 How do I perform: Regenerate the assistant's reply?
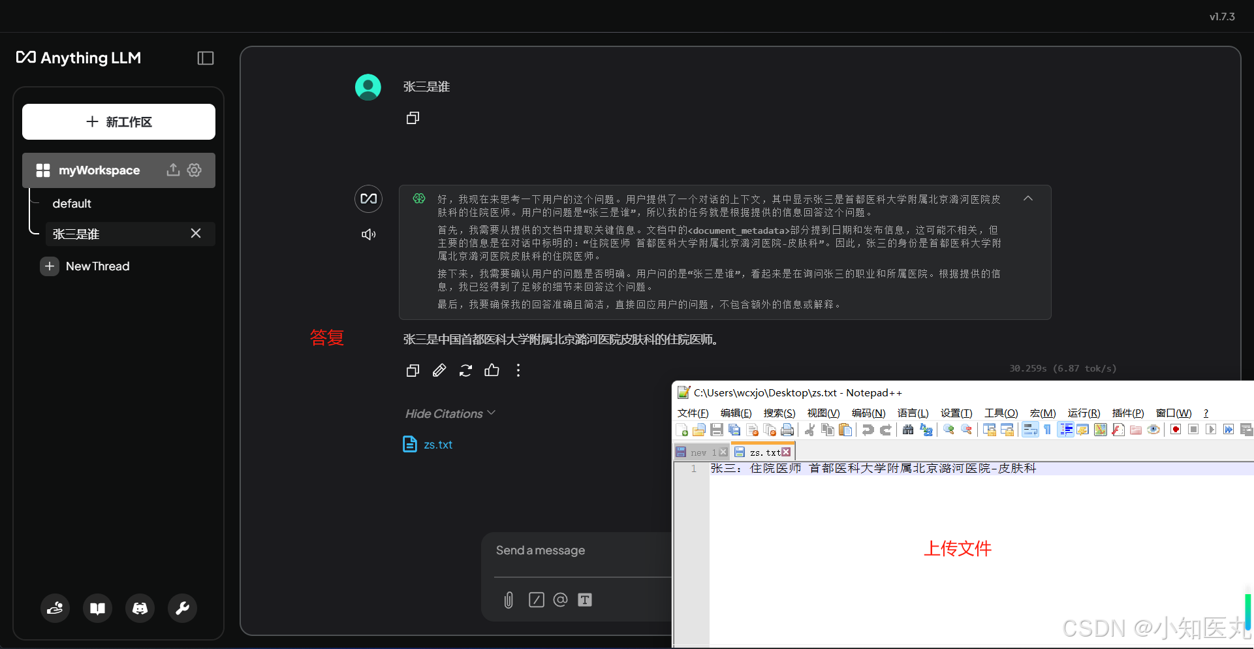click(465, 370)
